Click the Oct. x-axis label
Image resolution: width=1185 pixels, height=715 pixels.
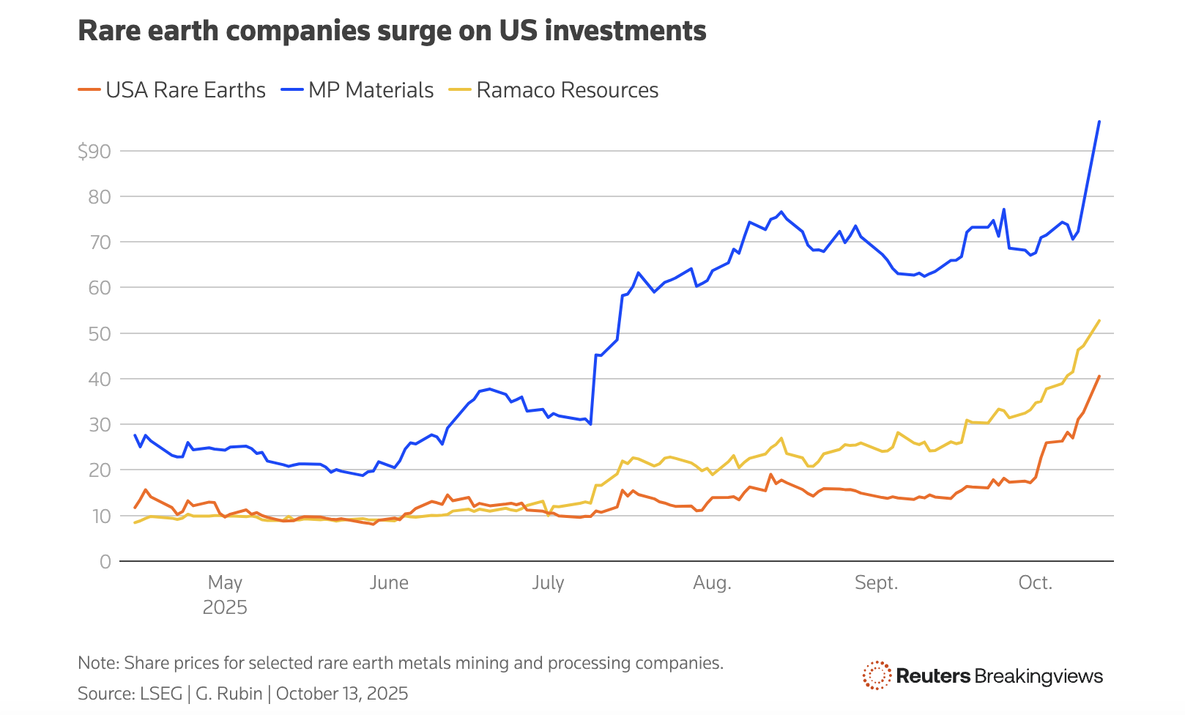[x=1035, y=582]
